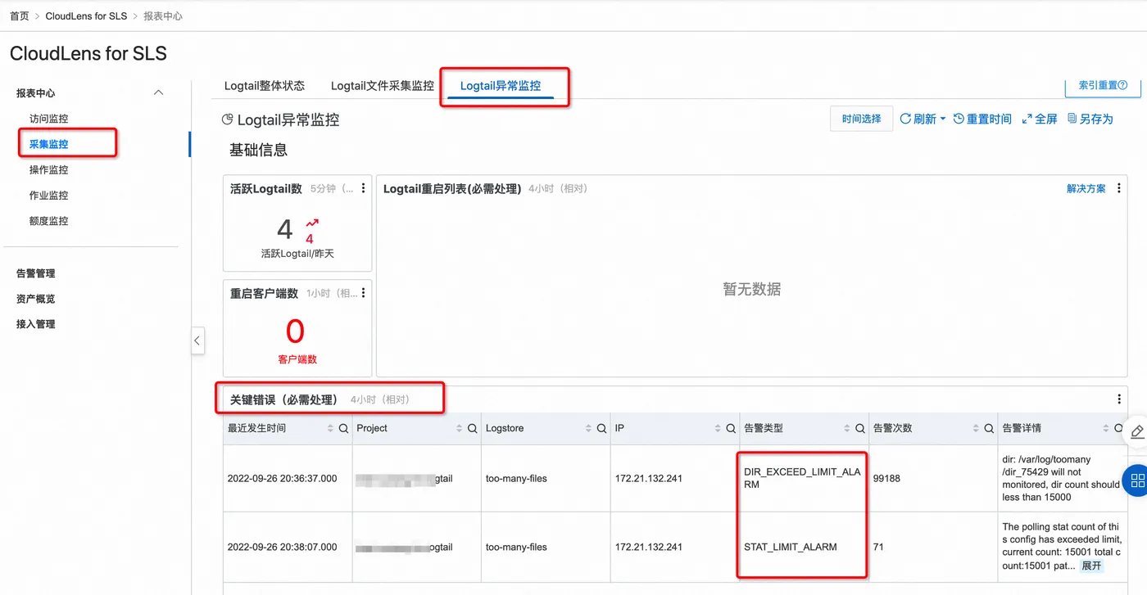Viewport: 1147px width, 595px height.
Task: Click timestamp 2022-09-26 20:36:37.000
Action: tap(283, 478)
